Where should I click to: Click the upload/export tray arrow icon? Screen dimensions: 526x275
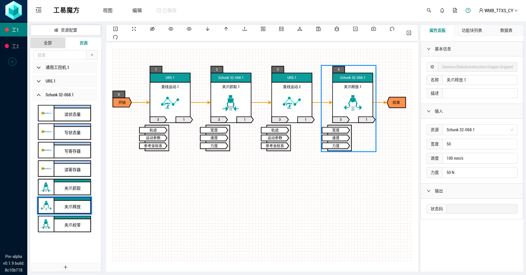(244, 29)
